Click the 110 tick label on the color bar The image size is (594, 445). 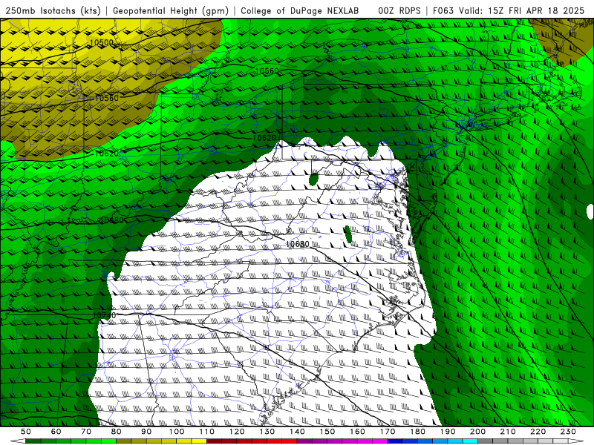[x=207, y=432]
